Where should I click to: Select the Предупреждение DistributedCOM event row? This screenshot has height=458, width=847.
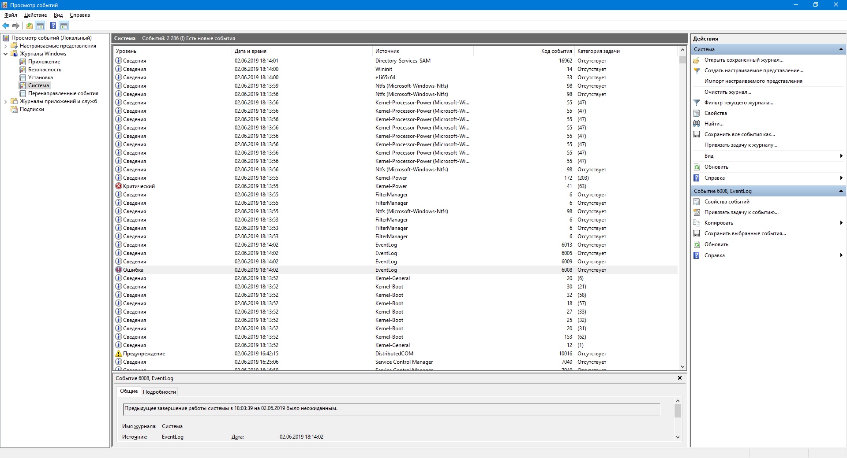pos(395,354)
